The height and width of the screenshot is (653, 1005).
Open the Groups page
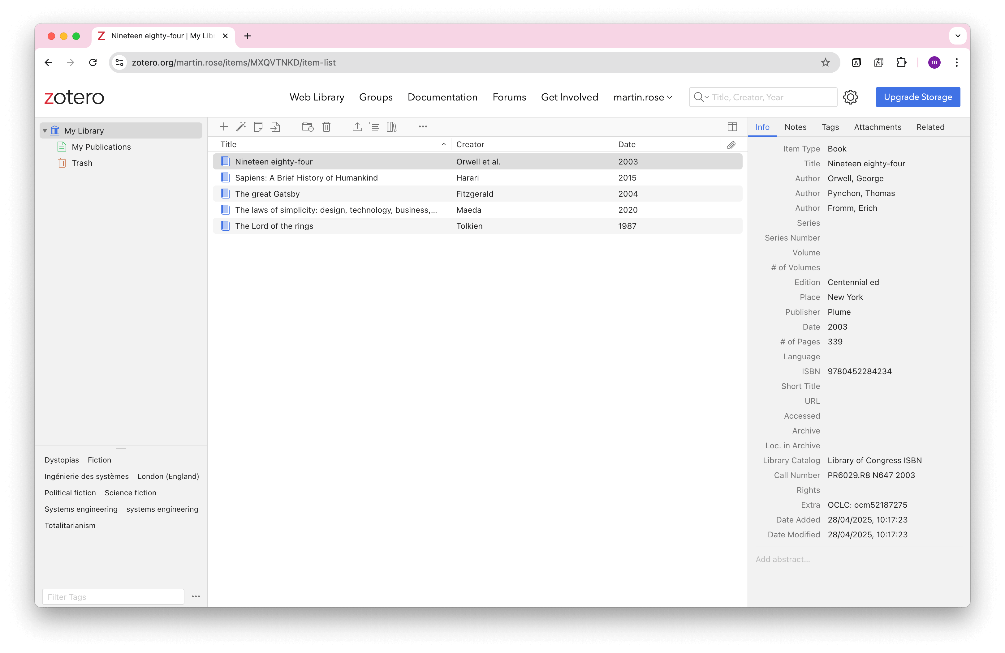point(376,97)
